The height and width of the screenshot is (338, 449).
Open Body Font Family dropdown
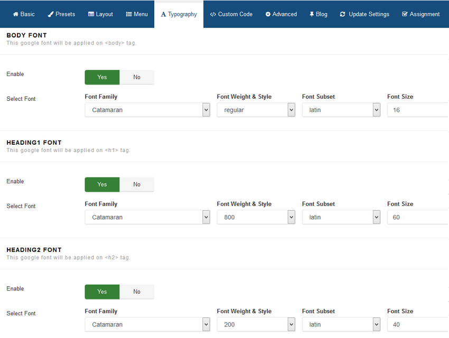coord(147,110)
